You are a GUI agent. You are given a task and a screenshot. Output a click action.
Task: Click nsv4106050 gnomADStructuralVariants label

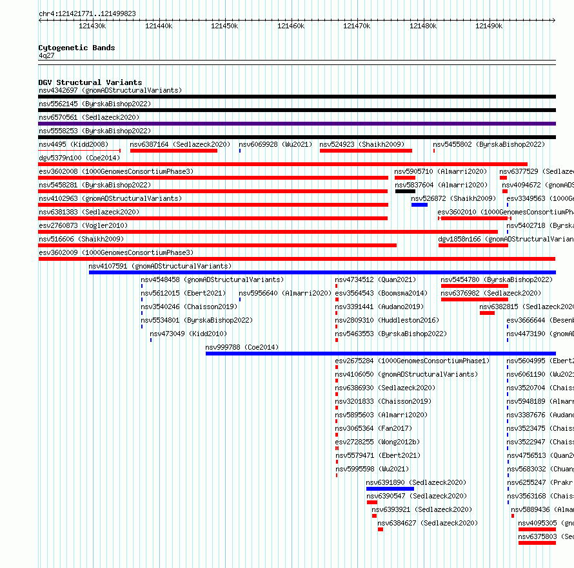406,374
